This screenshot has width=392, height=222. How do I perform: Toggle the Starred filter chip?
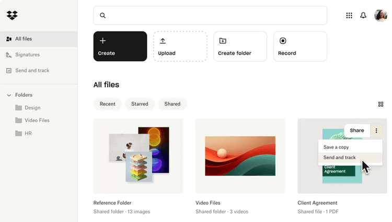(x=140, y=104)
